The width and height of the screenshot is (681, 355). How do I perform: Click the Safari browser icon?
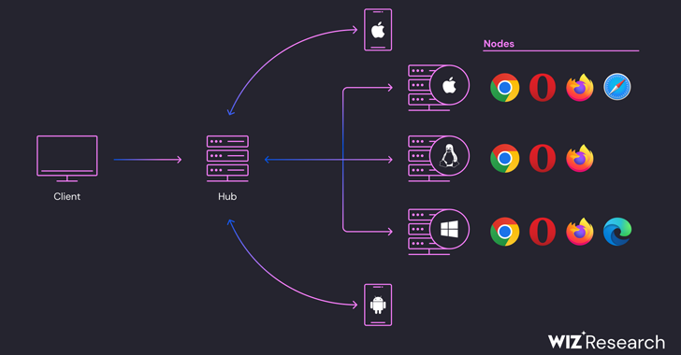coord(617,87)
